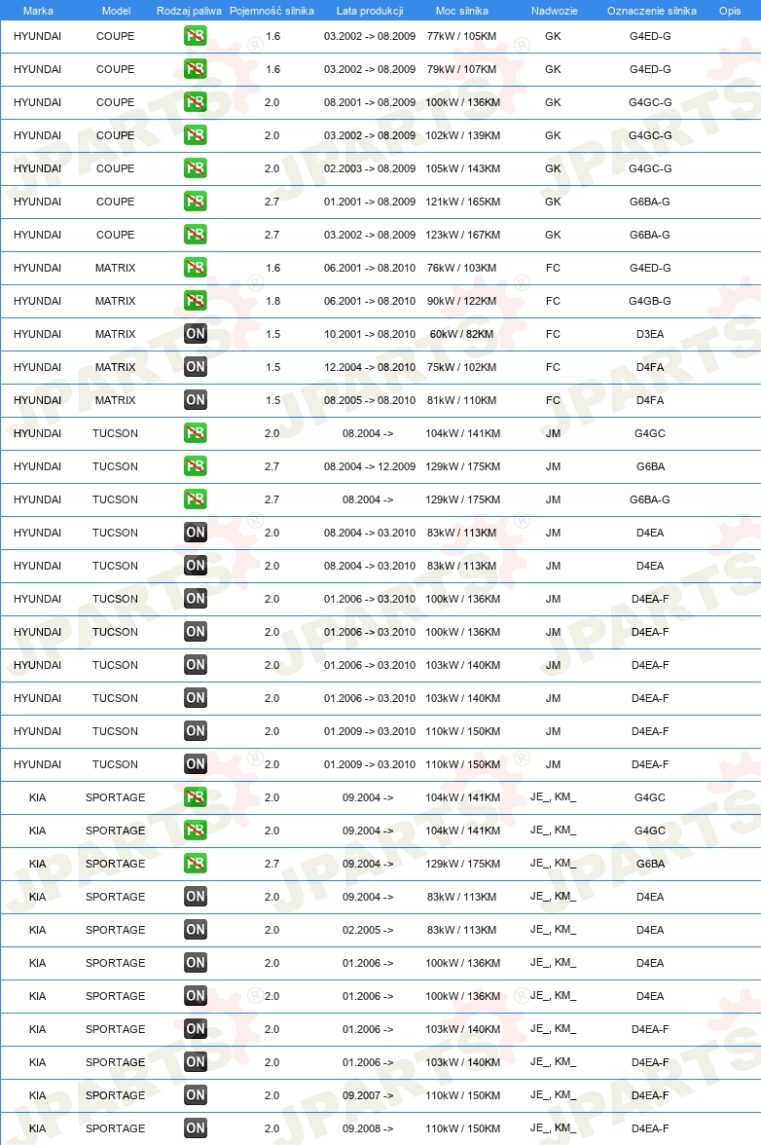The image size is (761, 1145).
Task: Click the 12.2004 -> 08.2010 production date
Action: tap(370, 366)
